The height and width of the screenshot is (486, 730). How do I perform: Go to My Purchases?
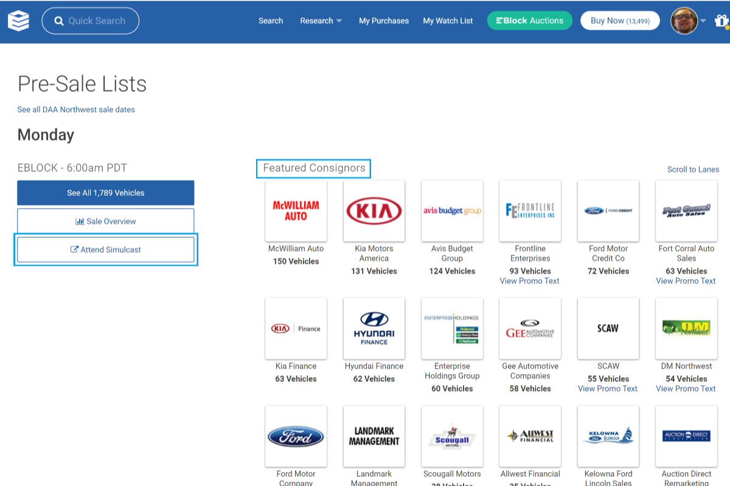pyautogui.click(x=384, y=21)
